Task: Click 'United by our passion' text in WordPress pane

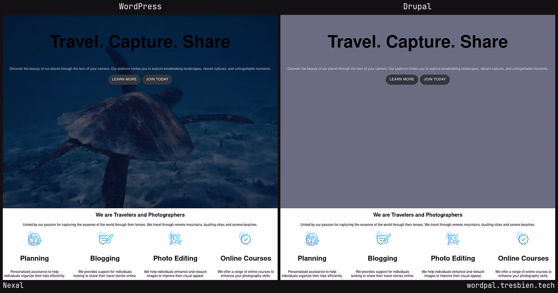Action: [x=140, y=225]
